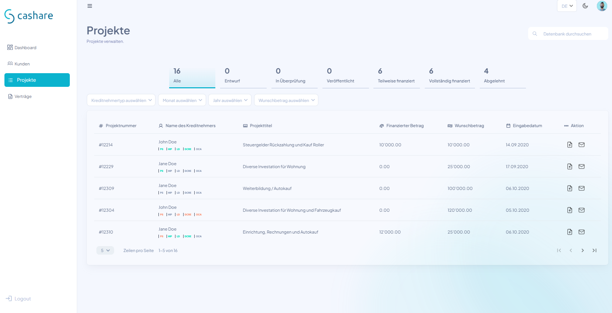The height and width of the screenshot is (313, 612).
Task: Sort by the Wunschbetrag column header
Action: click(x=466, y=126)
